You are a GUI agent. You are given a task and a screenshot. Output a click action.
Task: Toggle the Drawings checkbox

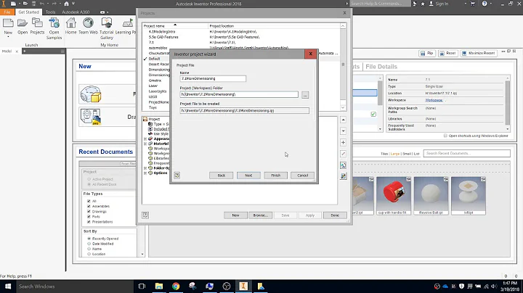(89, 212)
